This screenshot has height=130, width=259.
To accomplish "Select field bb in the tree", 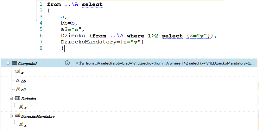I will click(x=23, y=81).
